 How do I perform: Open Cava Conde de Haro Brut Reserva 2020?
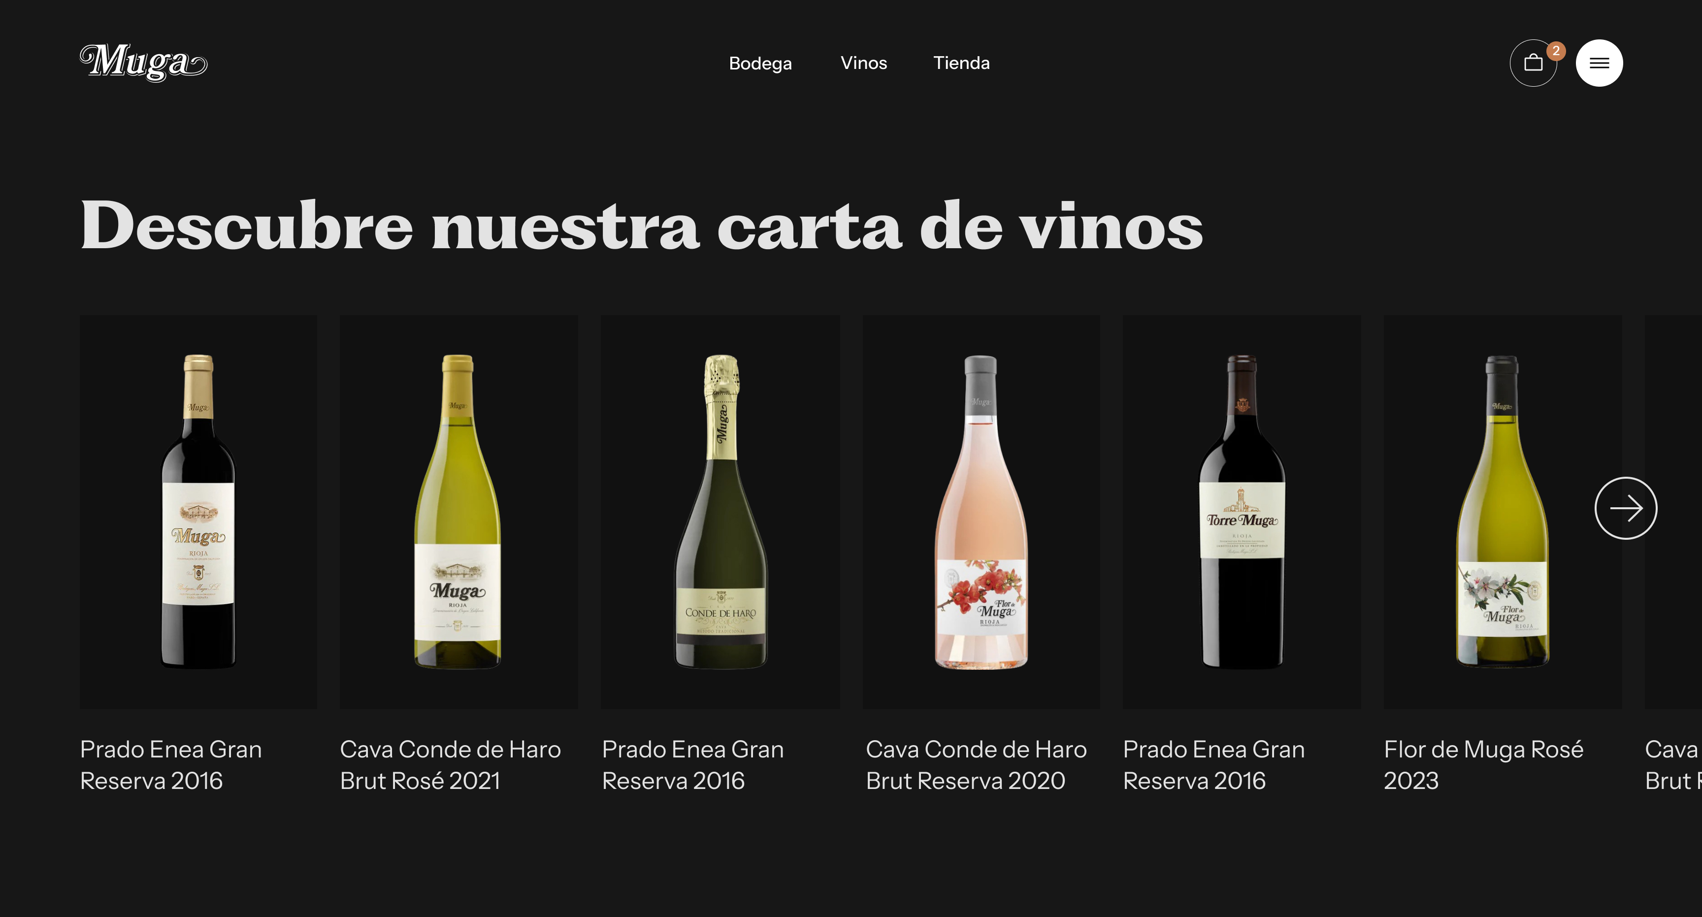coord(976,765)
